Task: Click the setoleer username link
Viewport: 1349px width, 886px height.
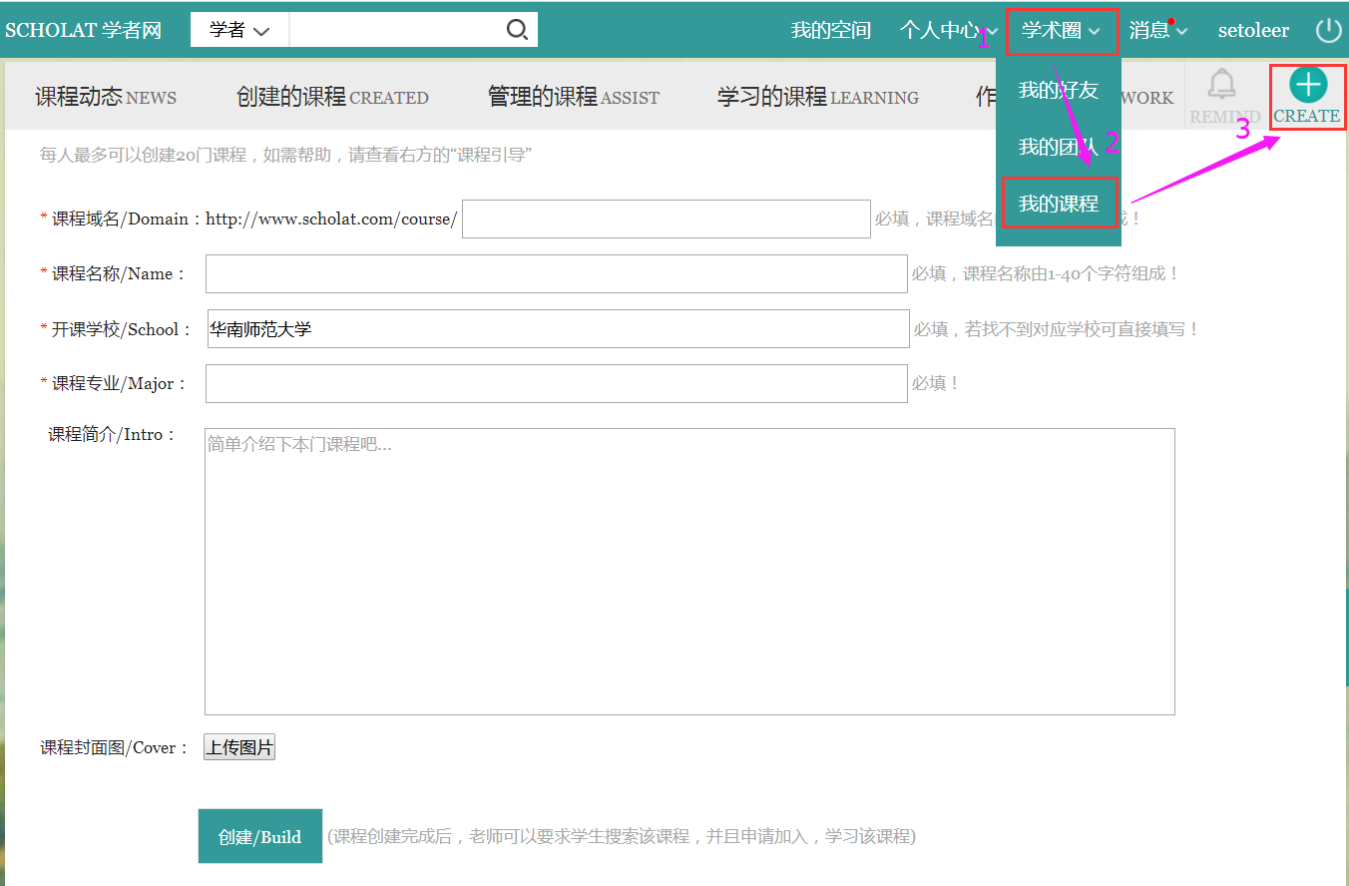Action: pos(1253,30)
